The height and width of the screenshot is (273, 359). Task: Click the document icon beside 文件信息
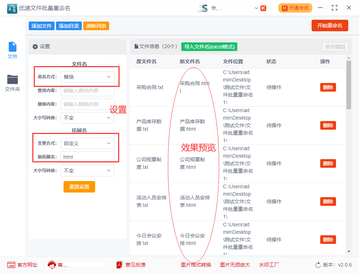tap(136, 46)
